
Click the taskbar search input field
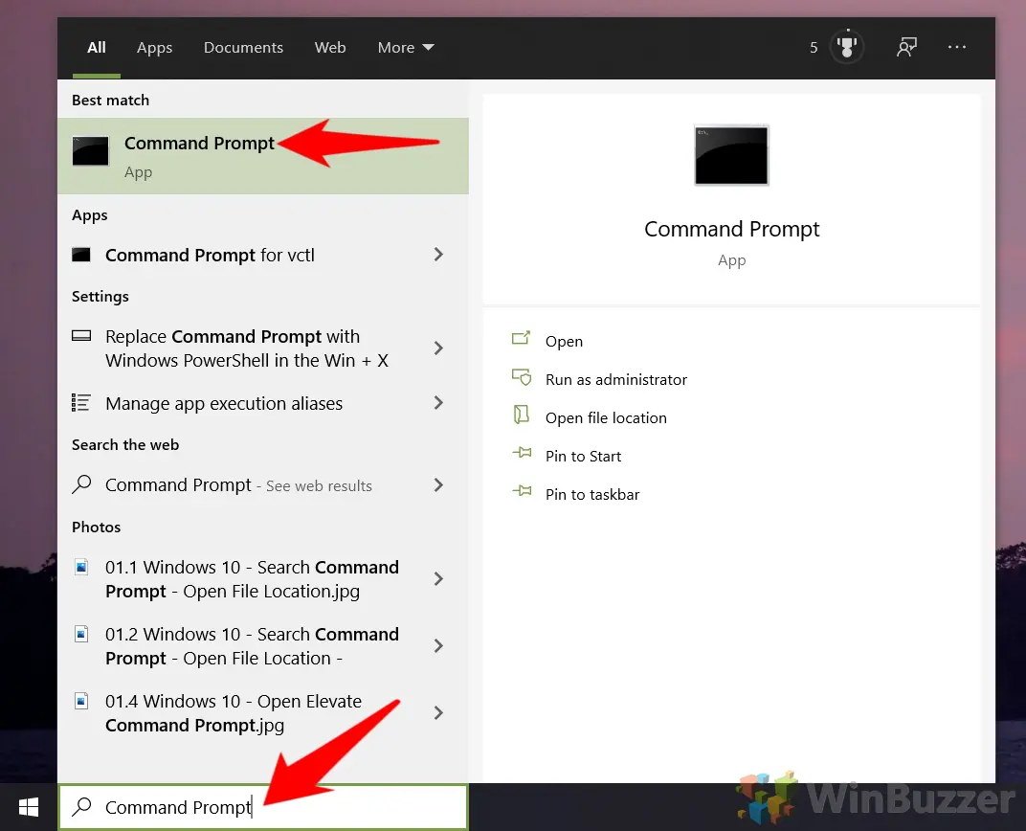point(263,807)
